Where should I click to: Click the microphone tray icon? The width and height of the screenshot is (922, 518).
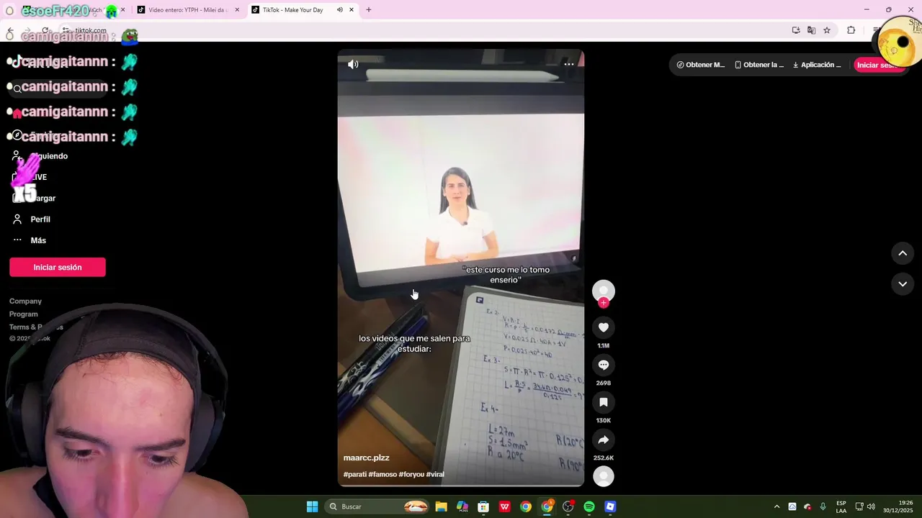[823, 506]
